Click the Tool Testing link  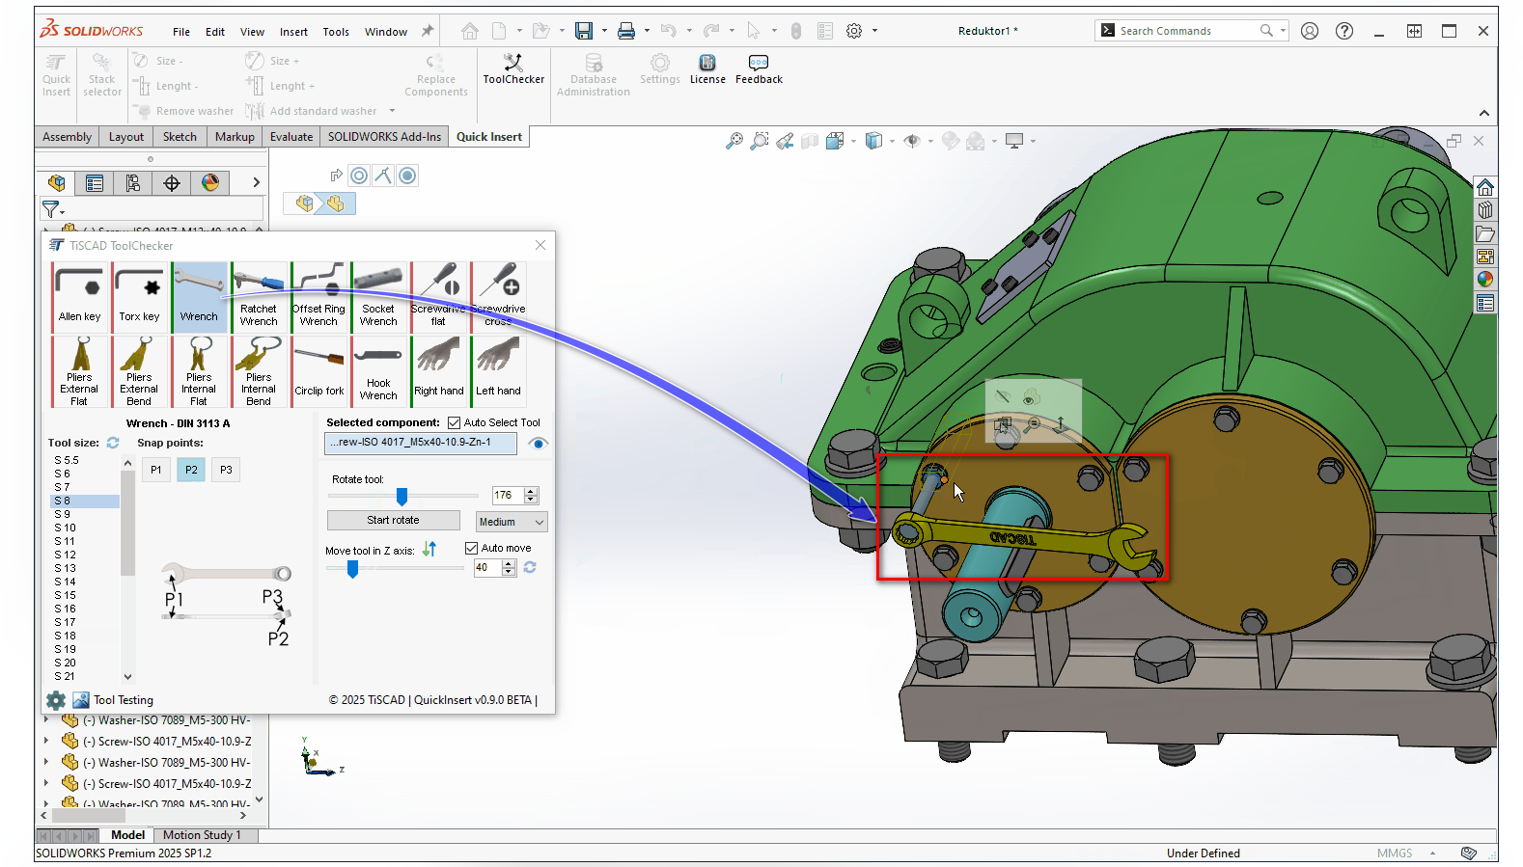click(124, 700)
